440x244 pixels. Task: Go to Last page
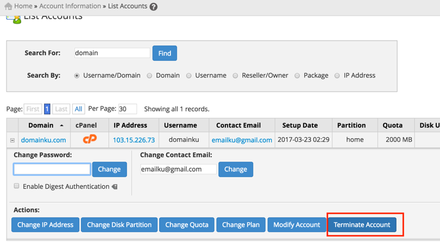[61, 109]
